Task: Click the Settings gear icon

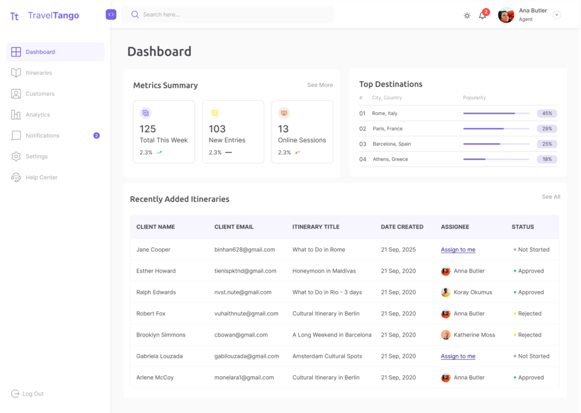Action: point(16,157)
